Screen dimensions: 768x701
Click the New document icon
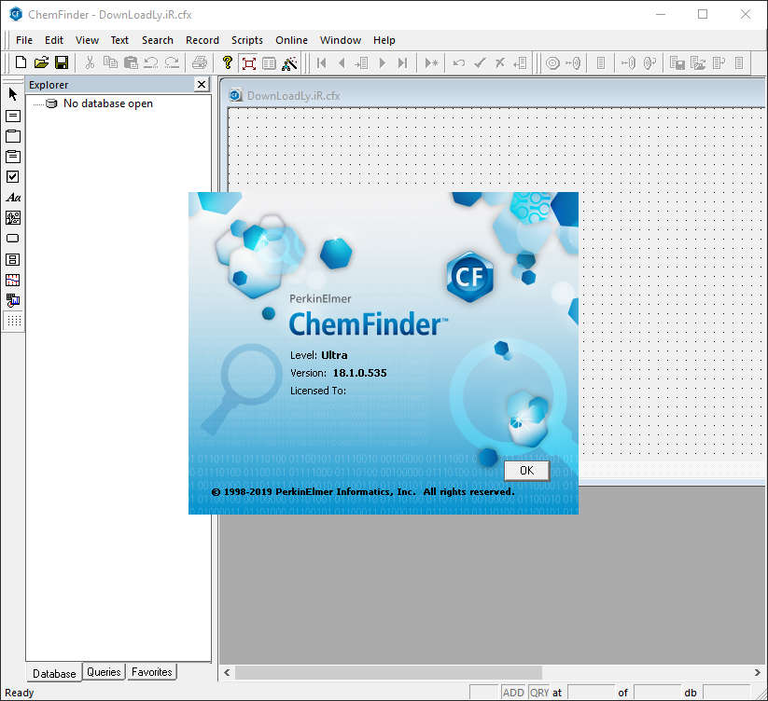[21, 63]
